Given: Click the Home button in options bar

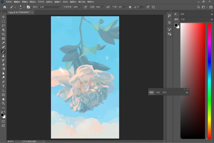Looking at the screenshot, I should [x=4, y=7].
